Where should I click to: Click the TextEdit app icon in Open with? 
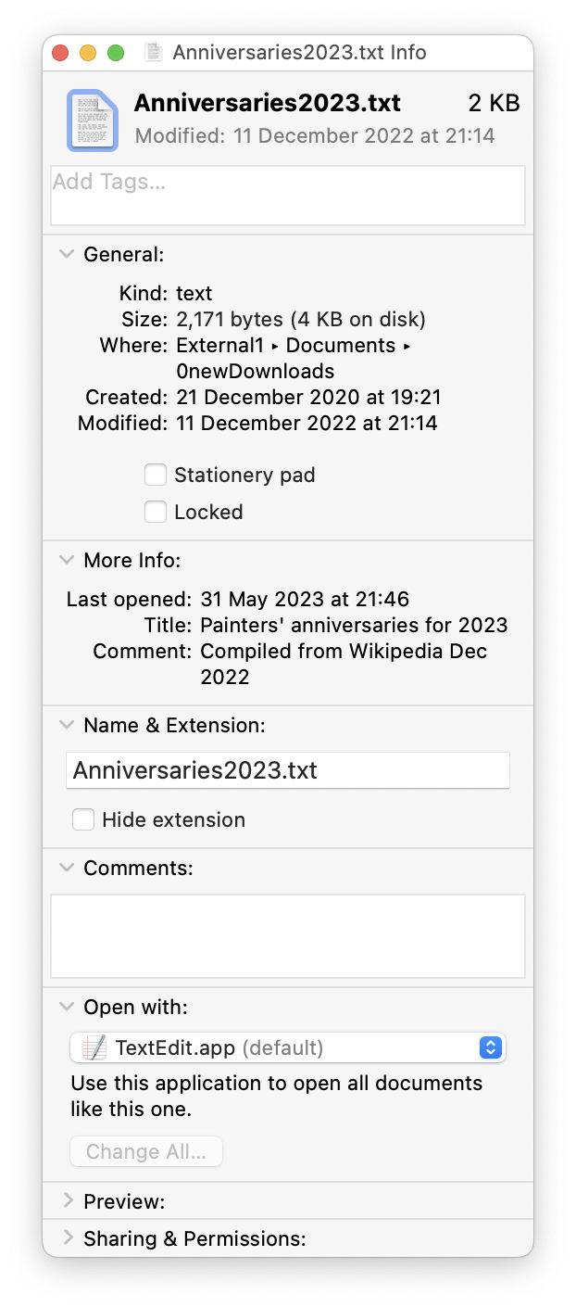[94, 1048]
